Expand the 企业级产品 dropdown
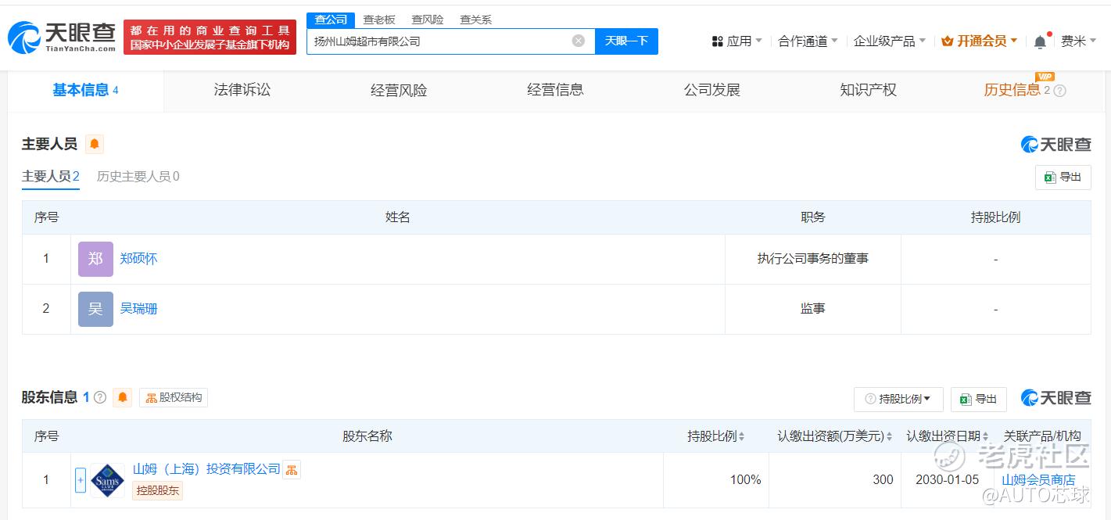This screenshot has width=1111, height=520. [x=889, y=41]
